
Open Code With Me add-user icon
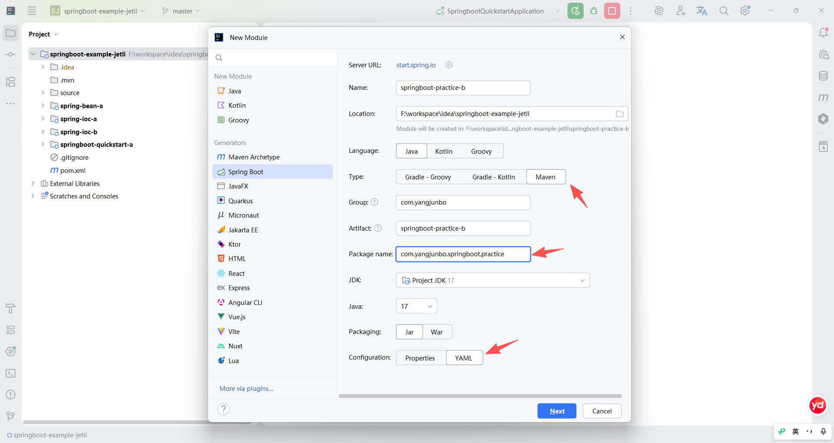tap(681, 11)
